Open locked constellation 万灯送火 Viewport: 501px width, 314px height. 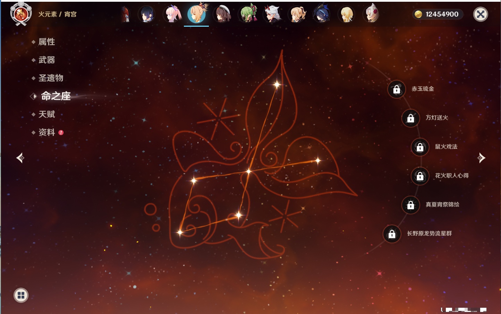(411, 118)
